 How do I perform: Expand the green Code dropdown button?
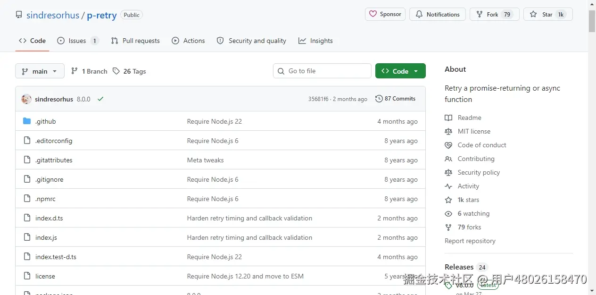pyautogui.click(x=400, y=71)
